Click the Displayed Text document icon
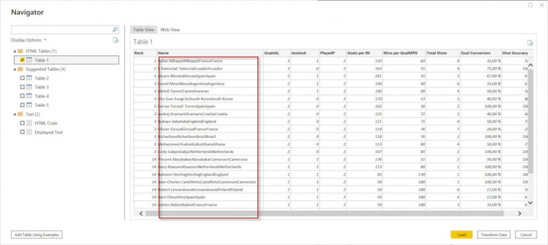Viewport: 548px width, 245px height. pos(29,132)
